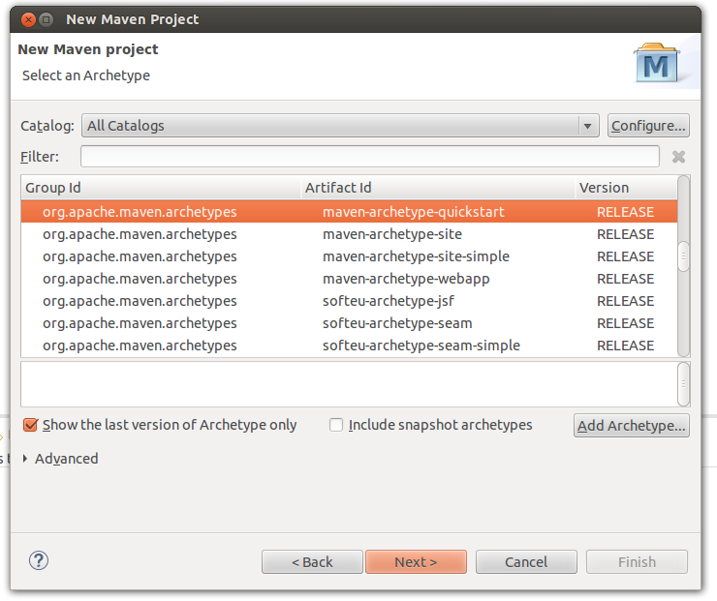Sort the list by Artifact Id column
The height and width of the screenshot is (601, 717).
pyautogui.click(x=437, y=188)
